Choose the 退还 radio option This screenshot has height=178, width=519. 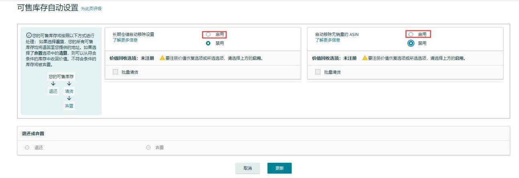click(27, 148)
